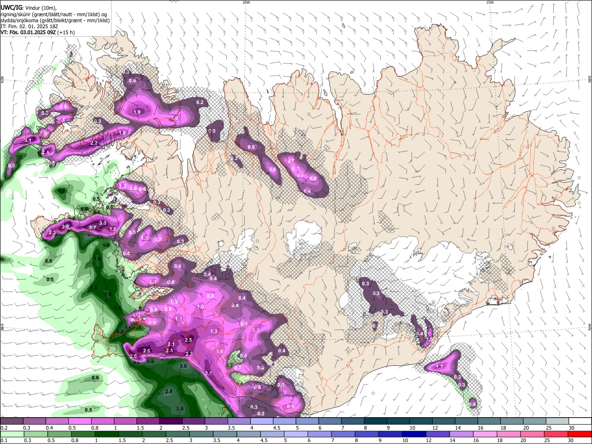
Task: Click the darkest purple swatch in the upper legend
Action: [x=170, y=421]
